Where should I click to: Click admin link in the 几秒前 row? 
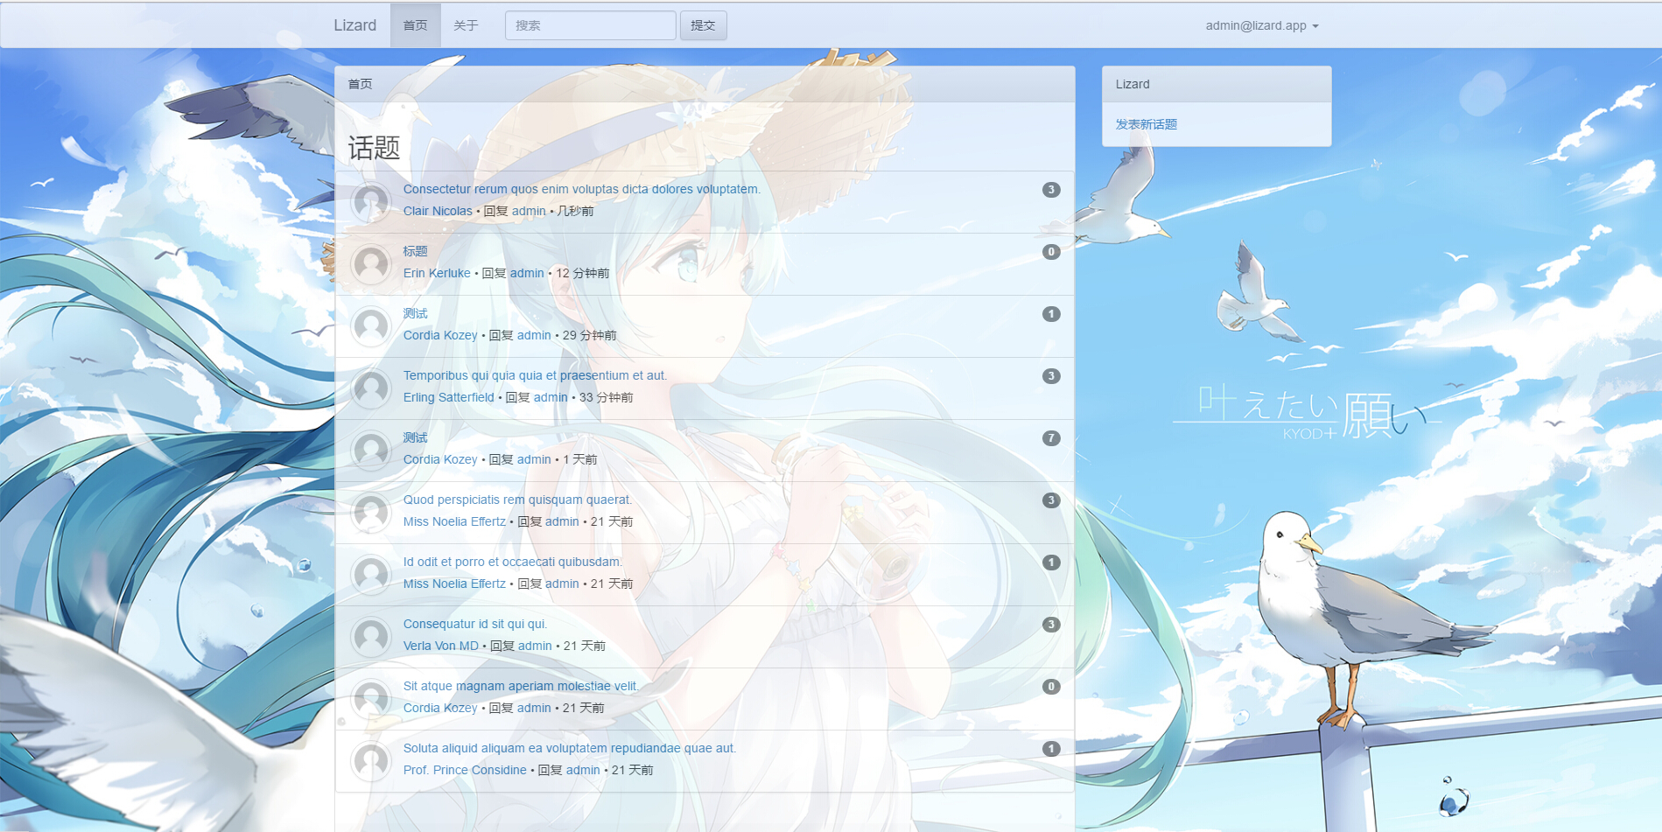click(x=529, y=211)
